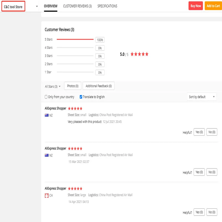Expand the All Stars (3) filter
Viewport: 222px width, 222px height.
click(53, 86)
